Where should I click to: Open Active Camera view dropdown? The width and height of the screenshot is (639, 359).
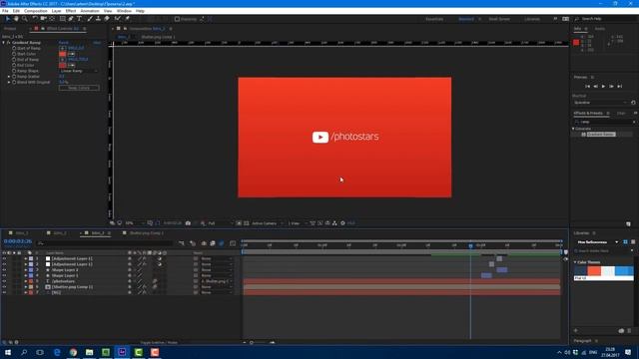point(267,223)
